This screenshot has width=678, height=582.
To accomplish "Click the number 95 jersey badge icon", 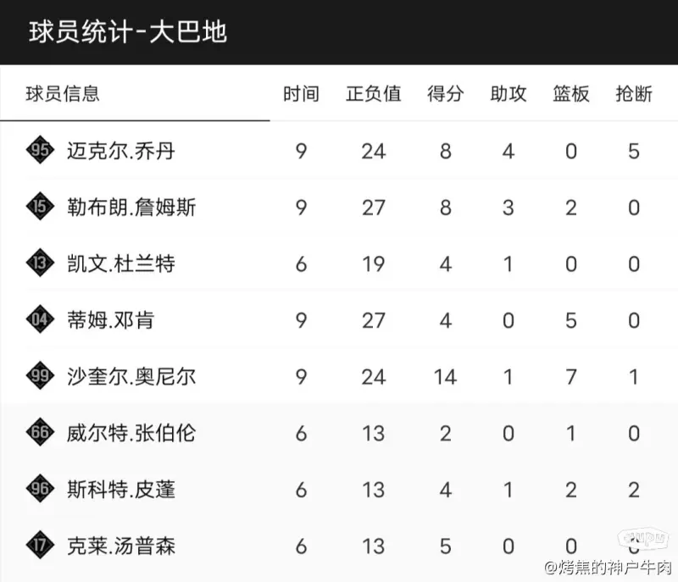I will point(39,151).
